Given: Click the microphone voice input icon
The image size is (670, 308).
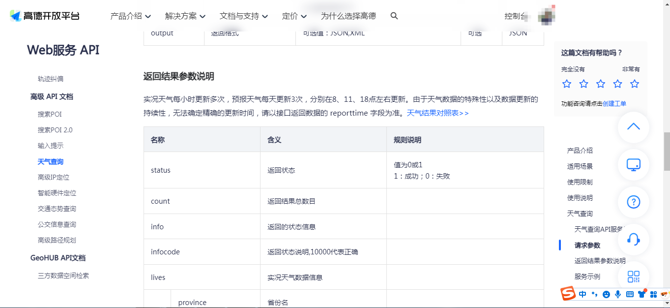Looking at the screenshot, I should (618, 294).
